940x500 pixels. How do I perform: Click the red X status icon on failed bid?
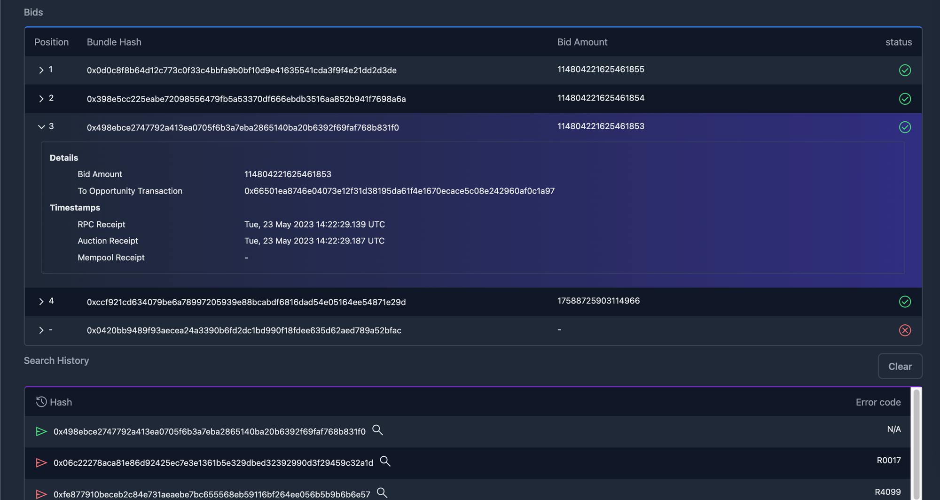[x=905, y=330]
